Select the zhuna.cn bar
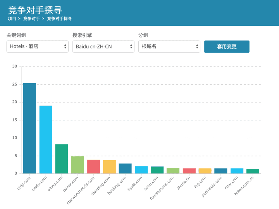279x209 pixels. [x=189, y=171]
